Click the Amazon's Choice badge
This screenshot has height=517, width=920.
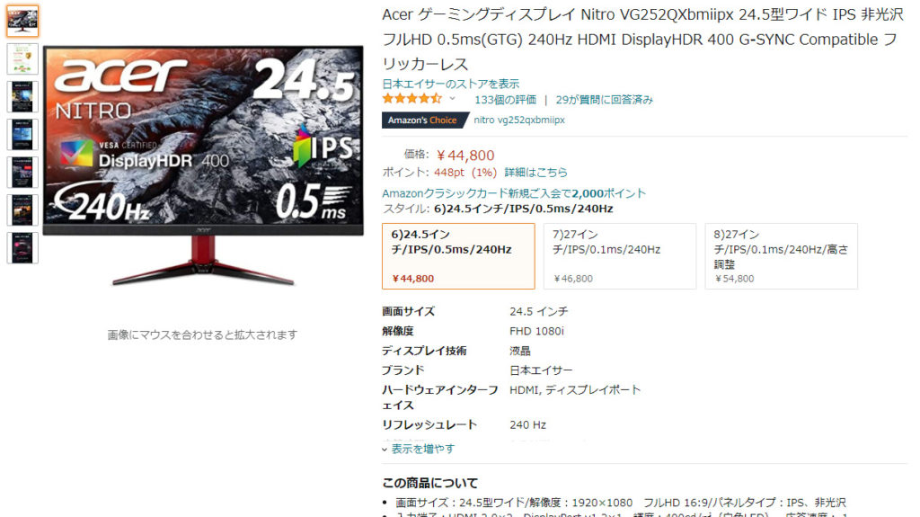[425, 120]
